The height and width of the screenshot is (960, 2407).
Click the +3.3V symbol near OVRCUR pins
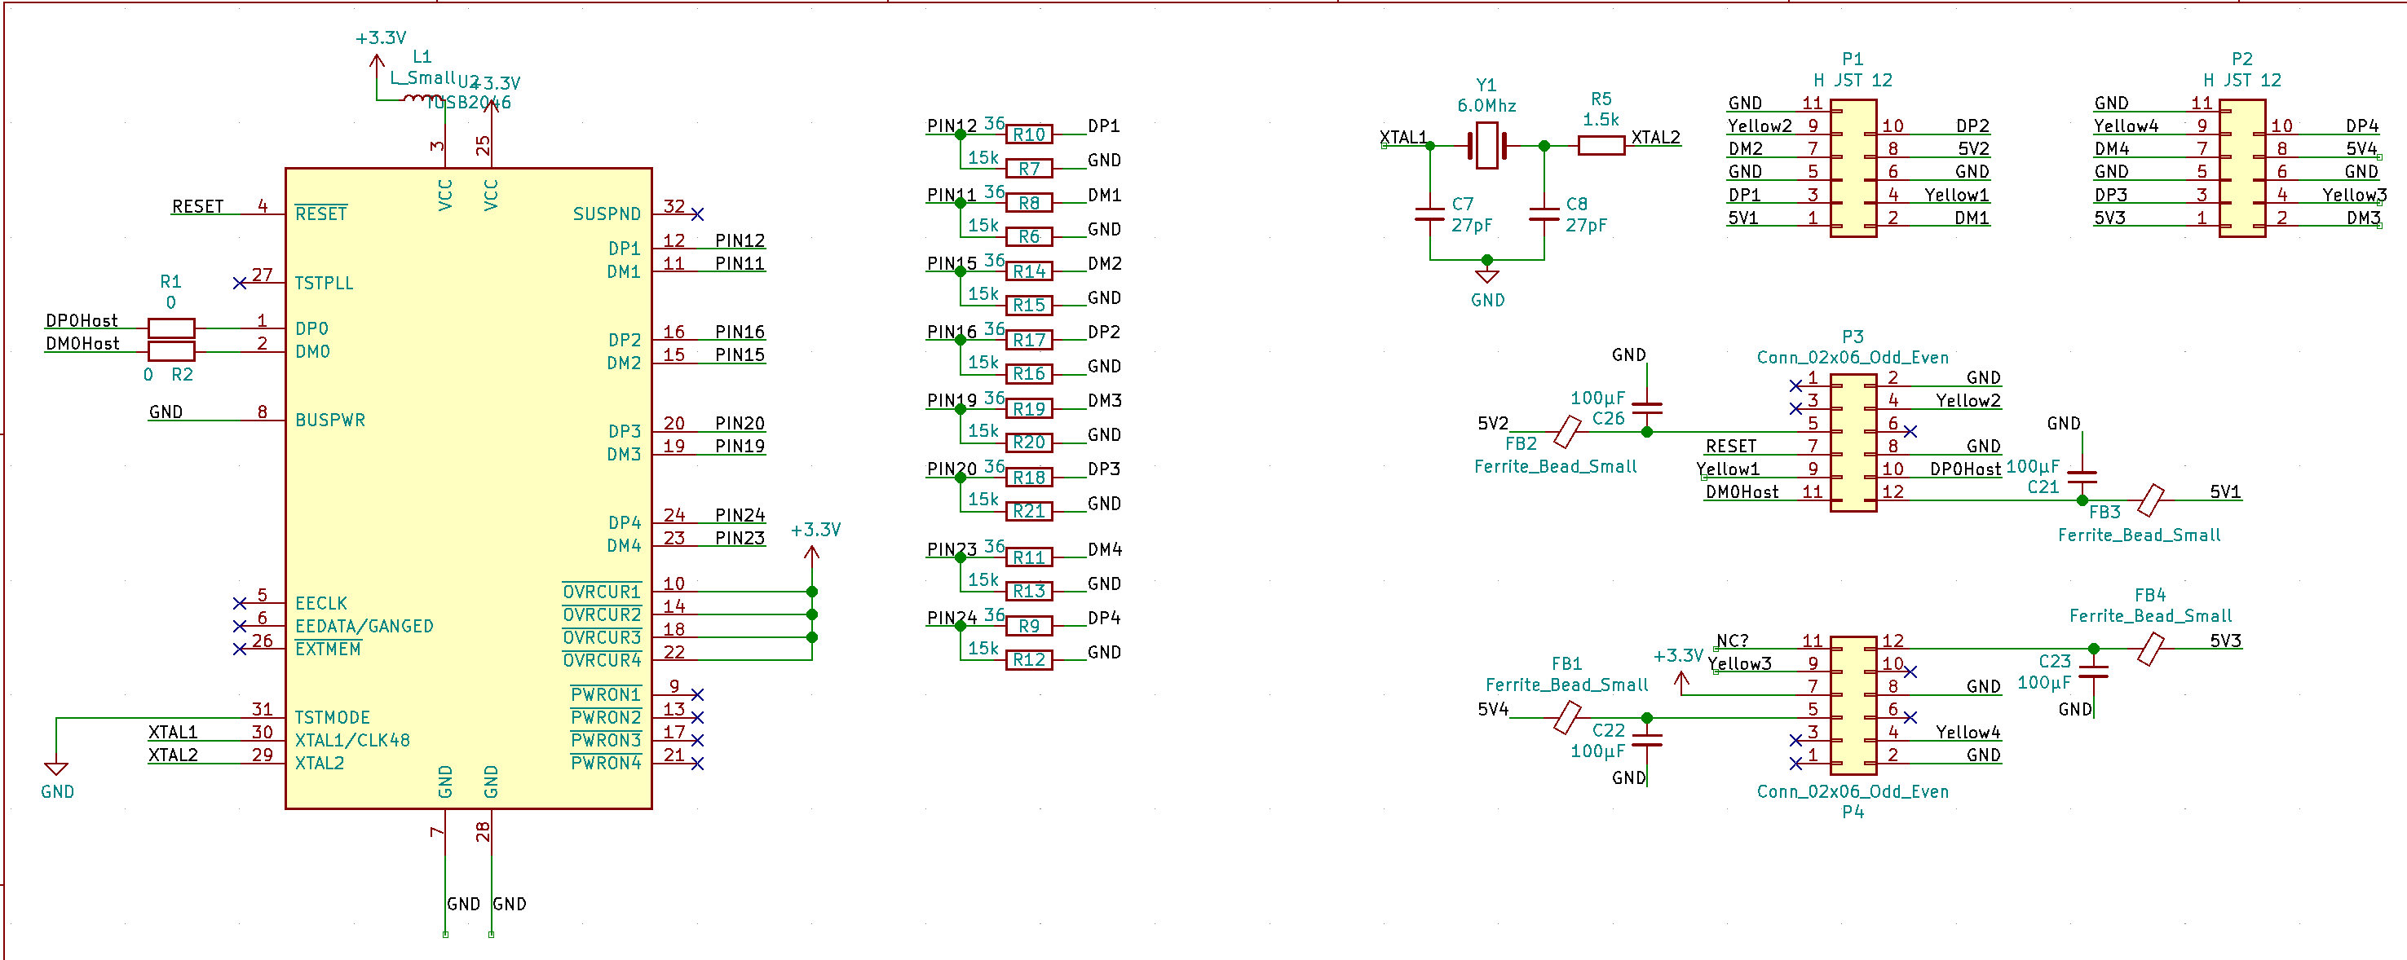click(812, 552)
